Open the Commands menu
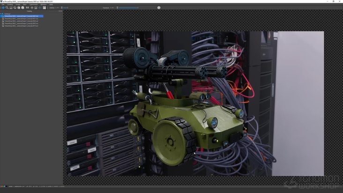 pos(33,4)
